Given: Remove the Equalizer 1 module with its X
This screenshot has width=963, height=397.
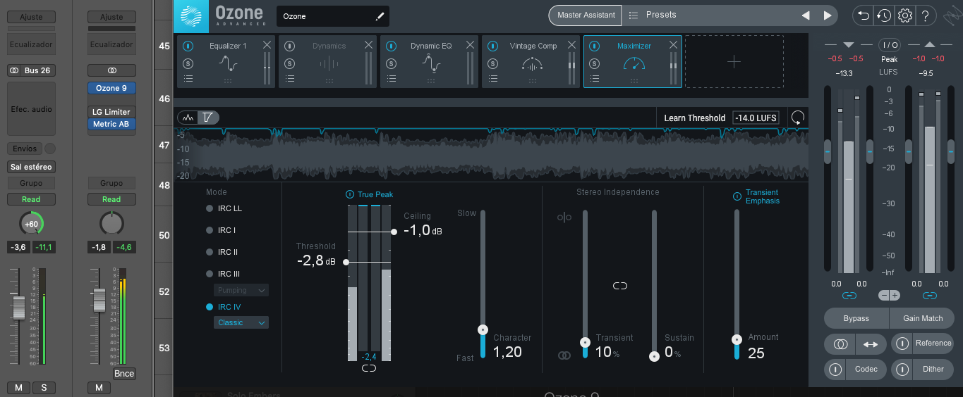Looking at the screenshot, I should (267, 45).
